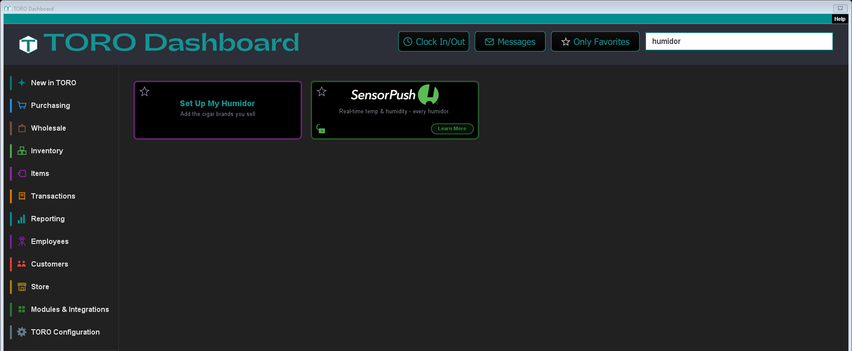
Task: Open Reporting section
Action: [48, 219]
